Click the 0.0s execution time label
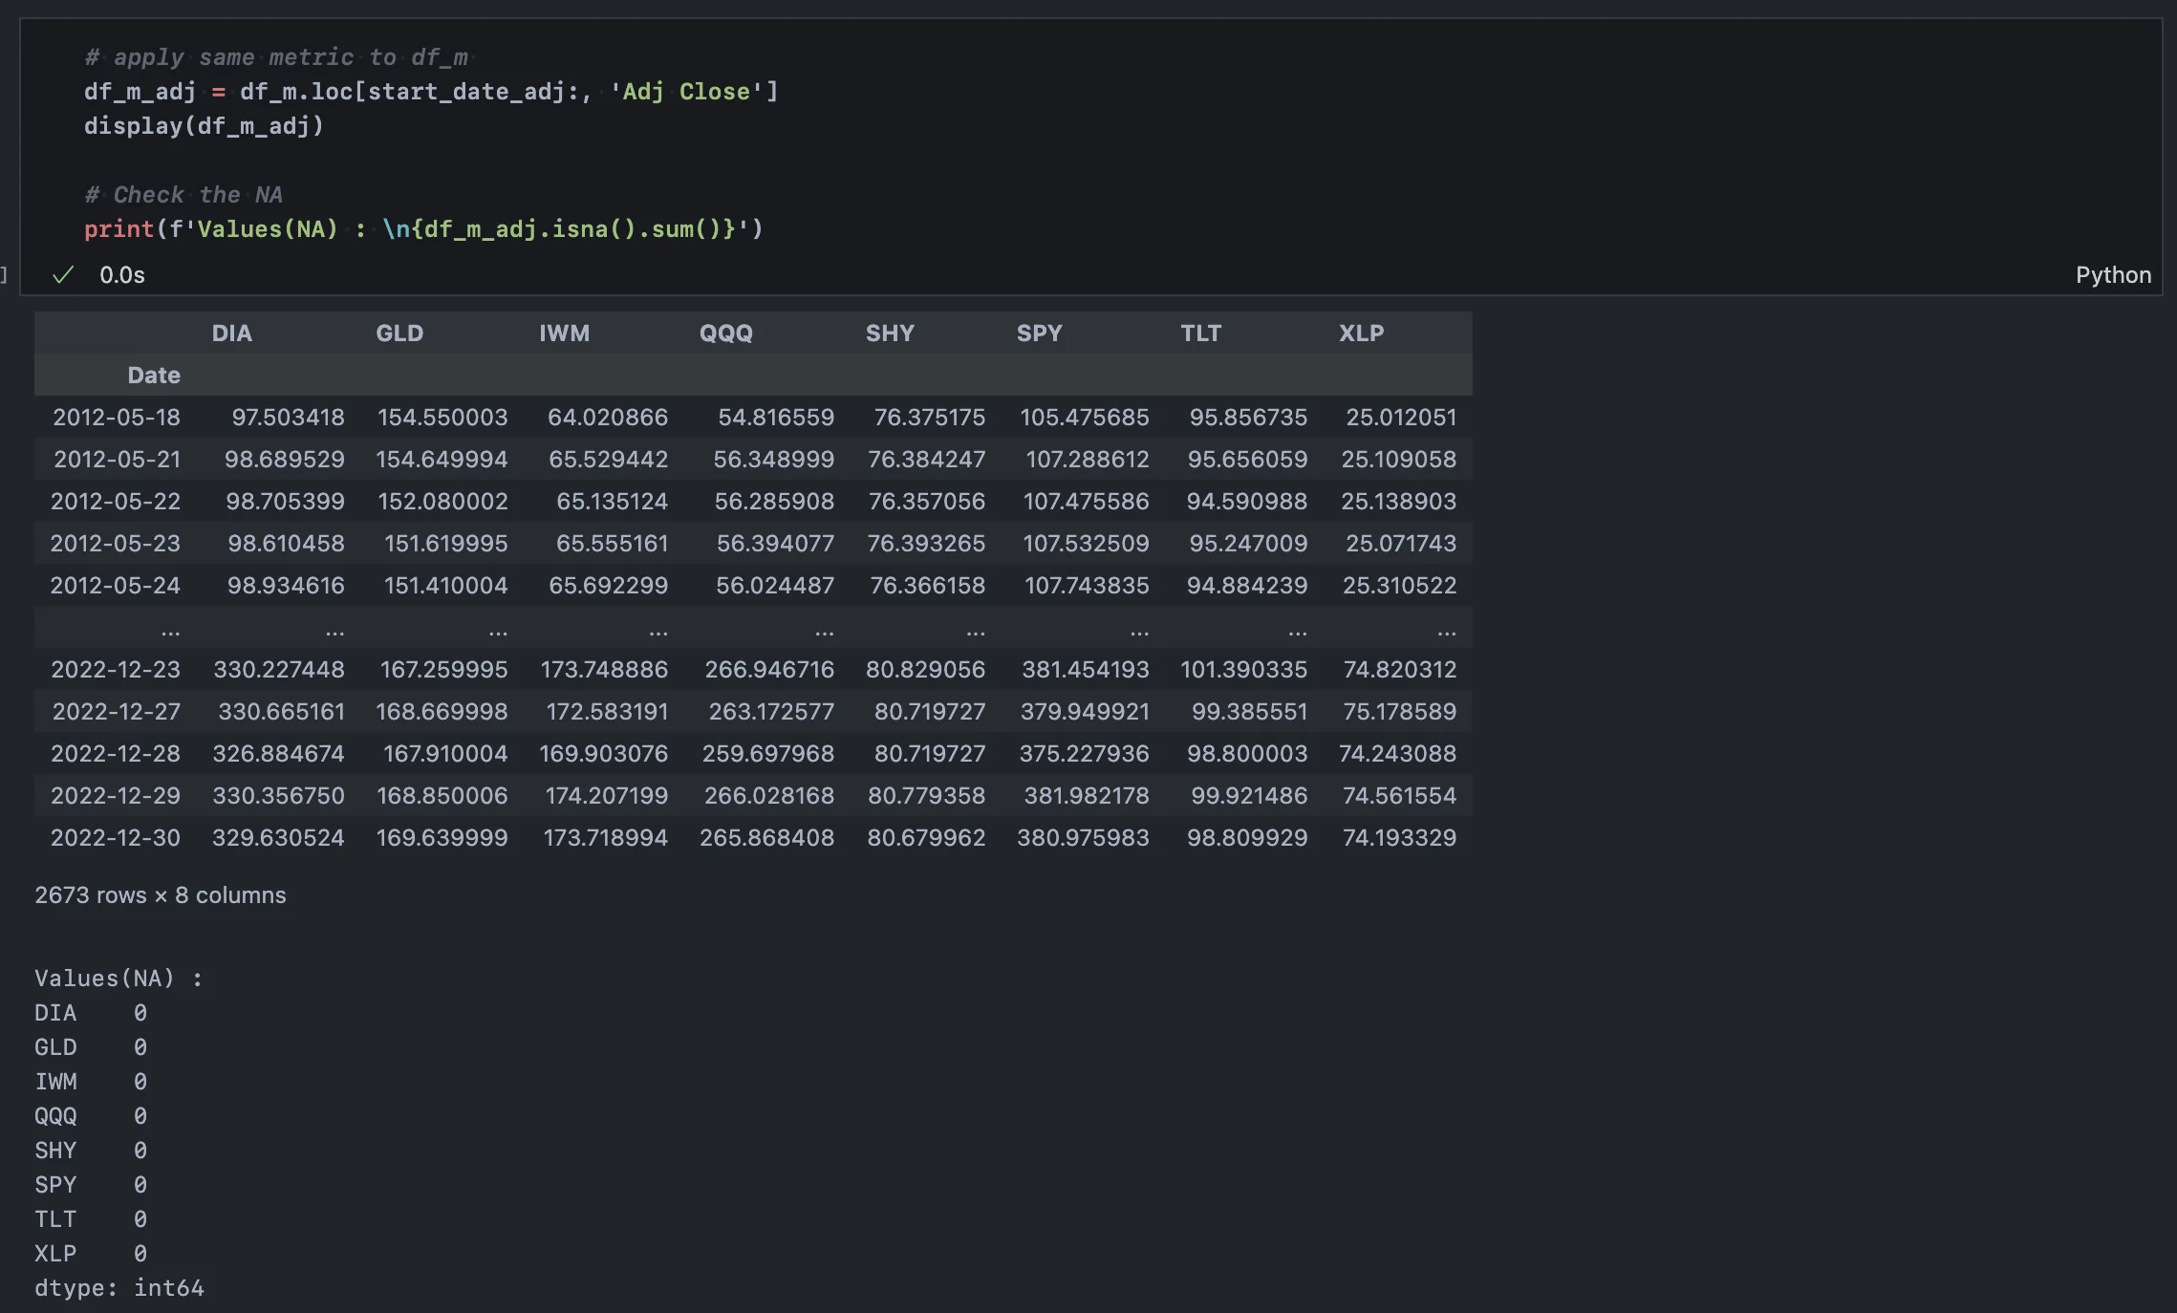 click(x=122, y=275)
